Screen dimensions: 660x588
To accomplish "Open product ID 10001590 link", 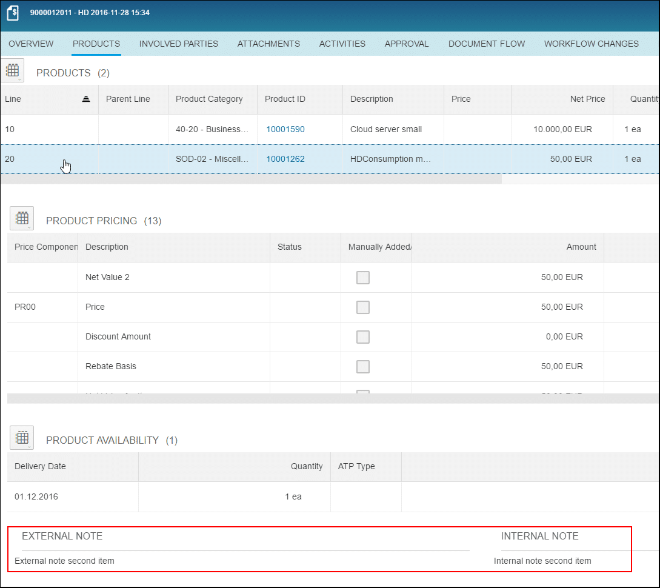I will (x=285, y=129).
